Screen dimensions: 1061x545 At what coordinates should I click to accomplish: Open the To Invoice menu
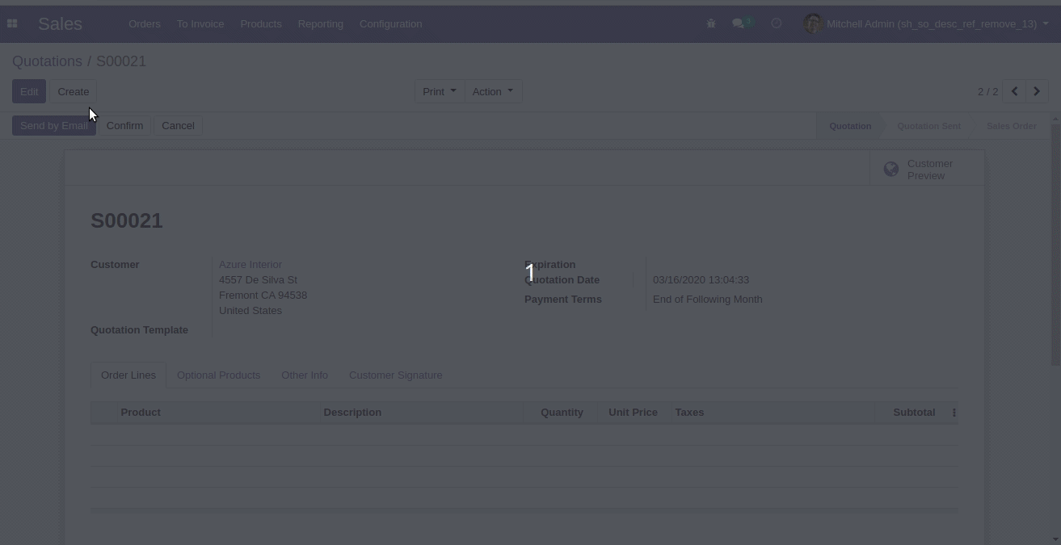(x=200, y=23)
